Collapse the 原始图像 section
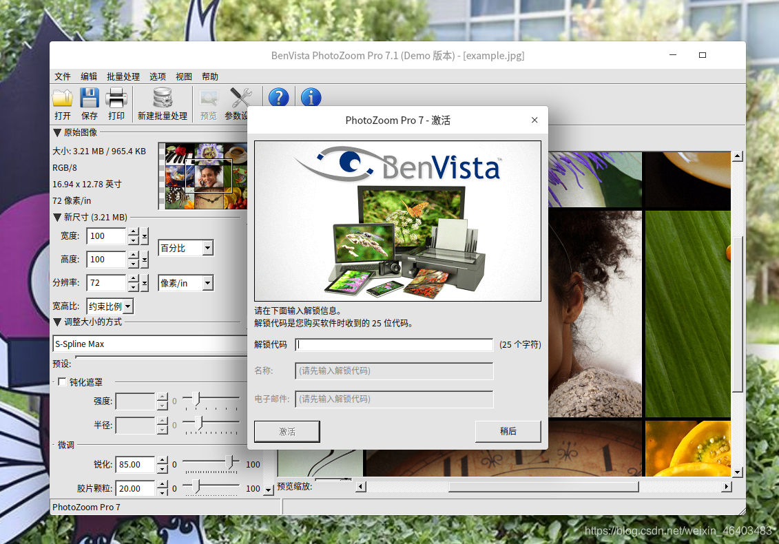The height and width of the screenshot is (544, 779). point(57,133)
